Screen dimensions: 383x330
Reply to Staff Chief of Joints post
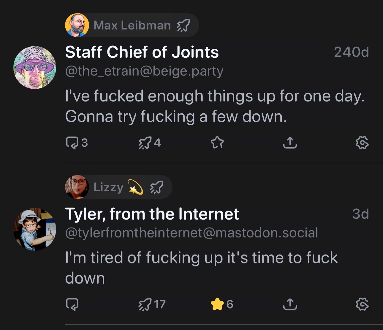72,143
